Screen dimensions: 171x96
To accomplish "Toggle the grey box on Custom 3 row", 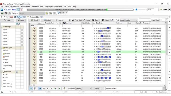I will click(22, 36).
